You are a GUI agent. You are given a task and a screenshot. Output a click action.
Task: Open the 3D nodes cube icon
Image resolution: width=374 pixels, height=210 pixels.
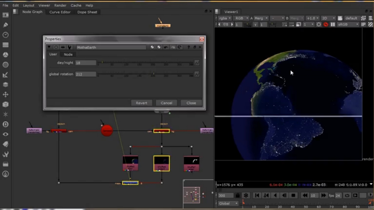pos(5,104)
